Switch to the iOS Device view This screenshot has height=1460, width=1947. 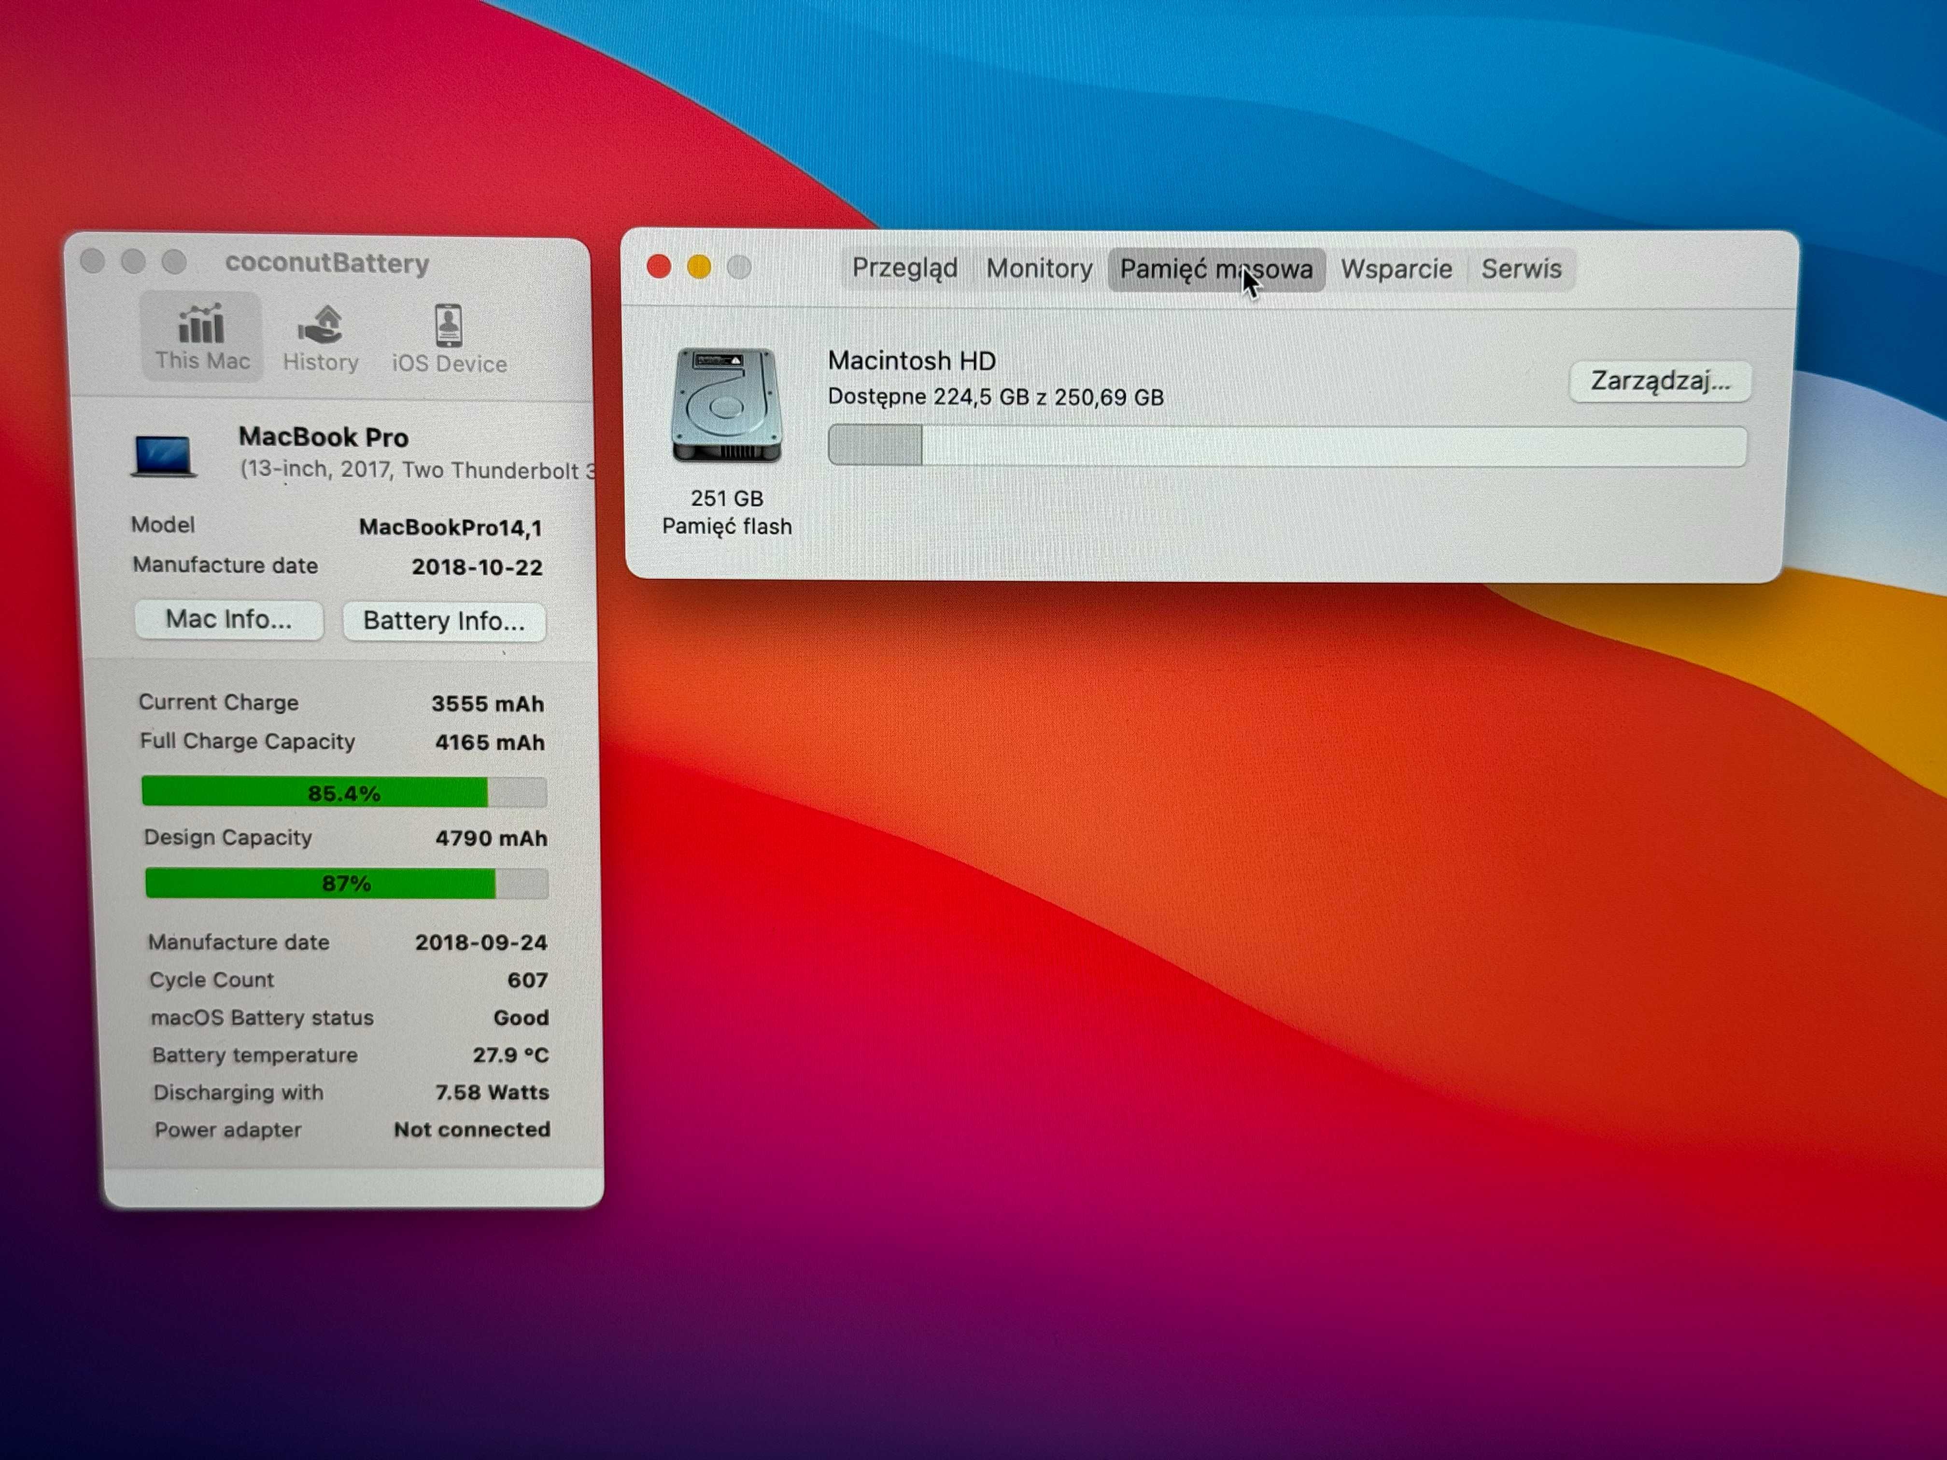[x=449, y=340]
